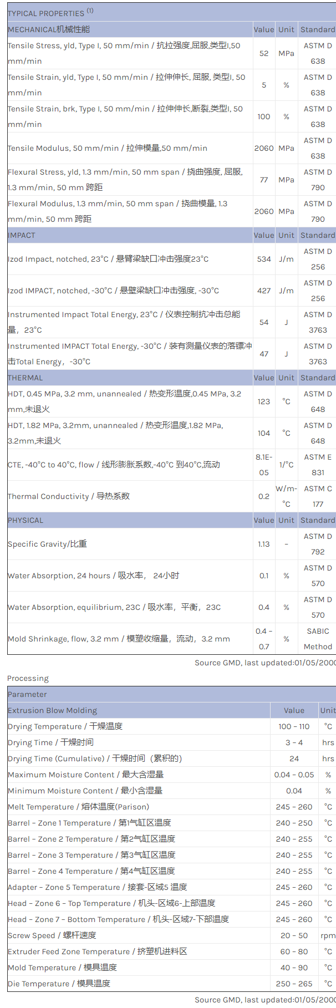Click the PHYSICAL section header
Viewport: 336px width, 1008px height.
tap(26, 520)
